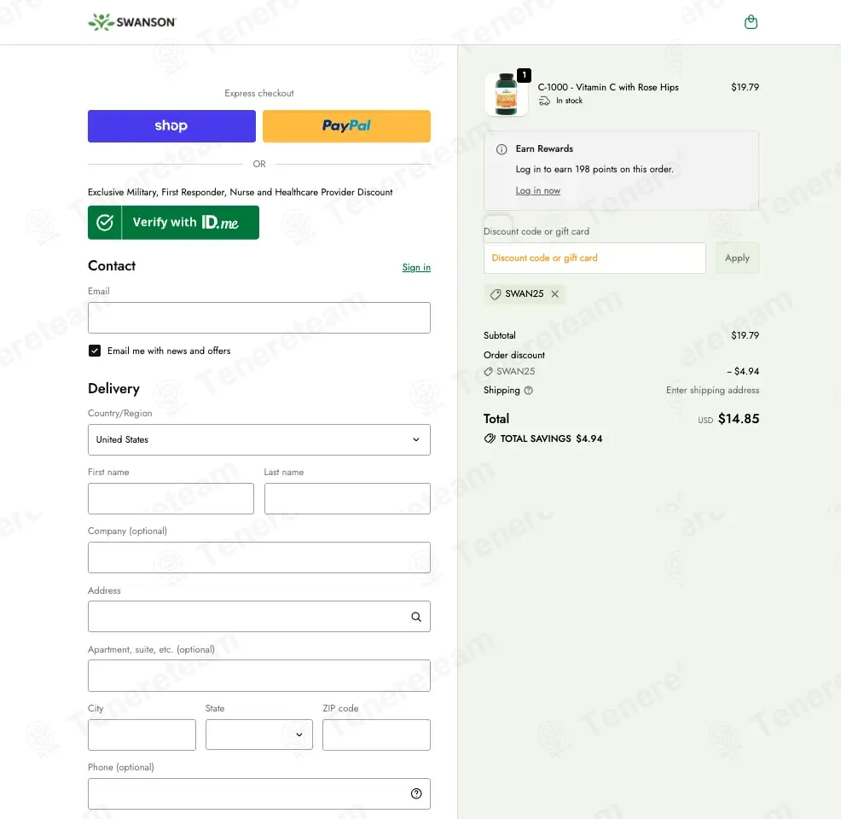Pay with PayPal express checkout
841x819 pixels.
346,126
